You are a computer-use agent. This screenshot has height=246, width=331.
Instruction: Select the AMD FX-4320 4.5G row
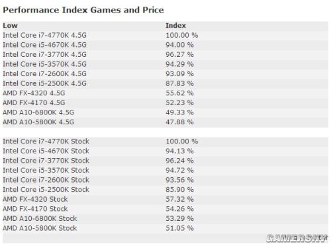[x=165, y=93]
